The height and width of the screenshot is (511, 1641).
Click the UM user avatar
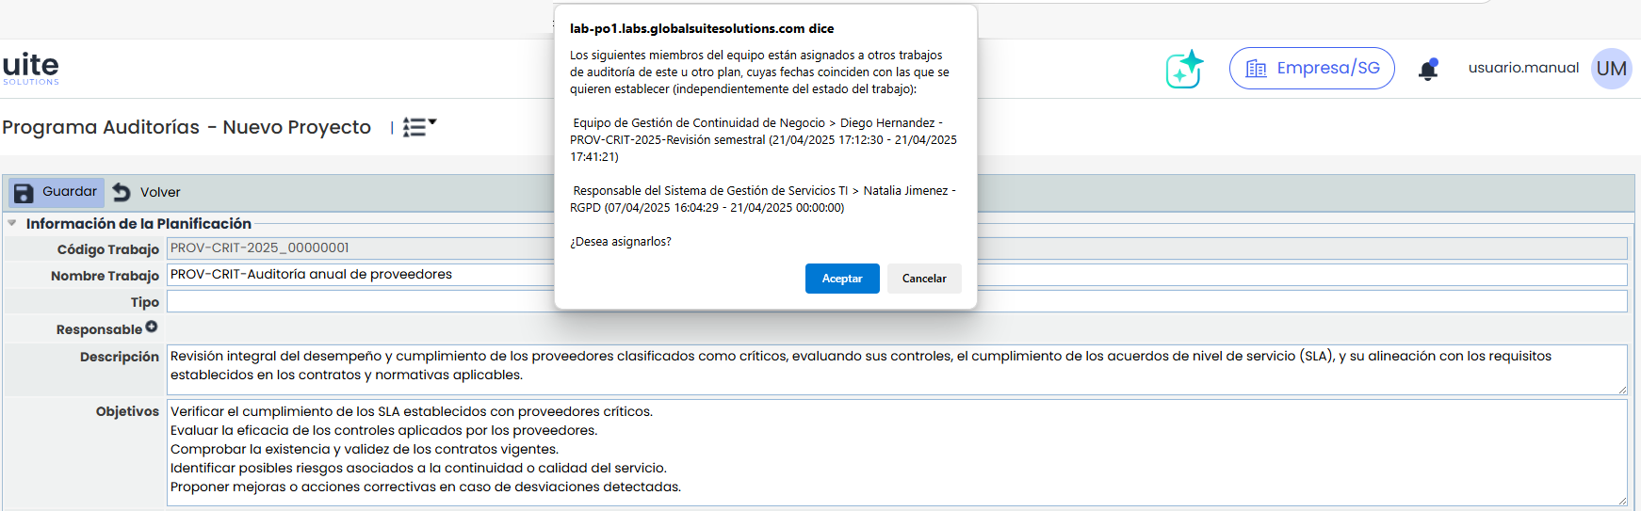1611,69
